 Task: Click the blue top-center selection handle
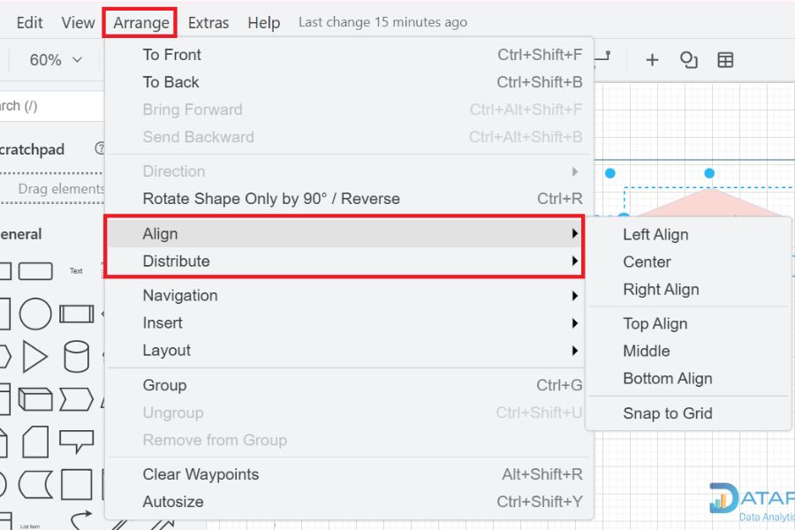pos(709,173)
